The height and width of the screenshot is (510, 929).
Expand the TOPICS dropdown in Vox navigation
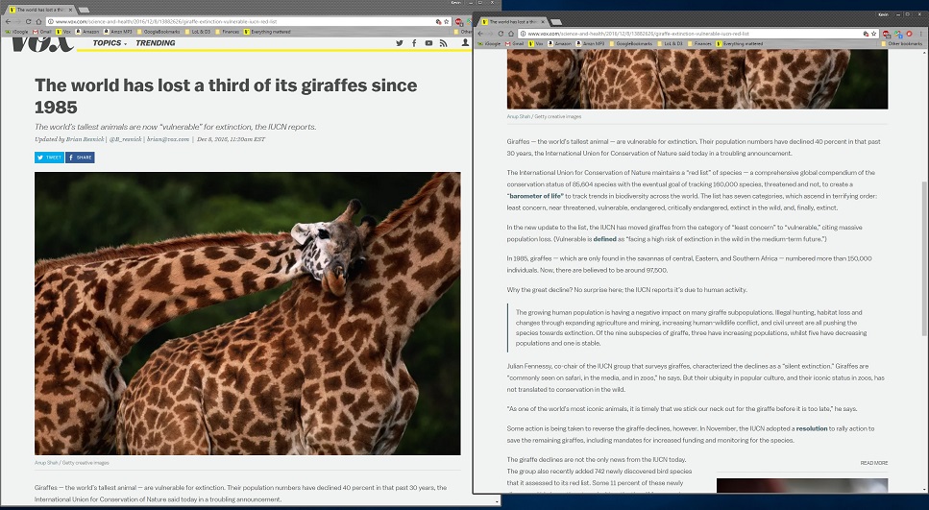[x=110, y=43]
